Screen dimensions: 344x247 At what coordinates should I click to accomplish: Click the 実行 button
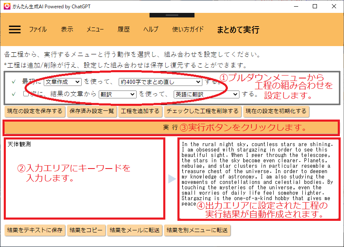[172, 127]
